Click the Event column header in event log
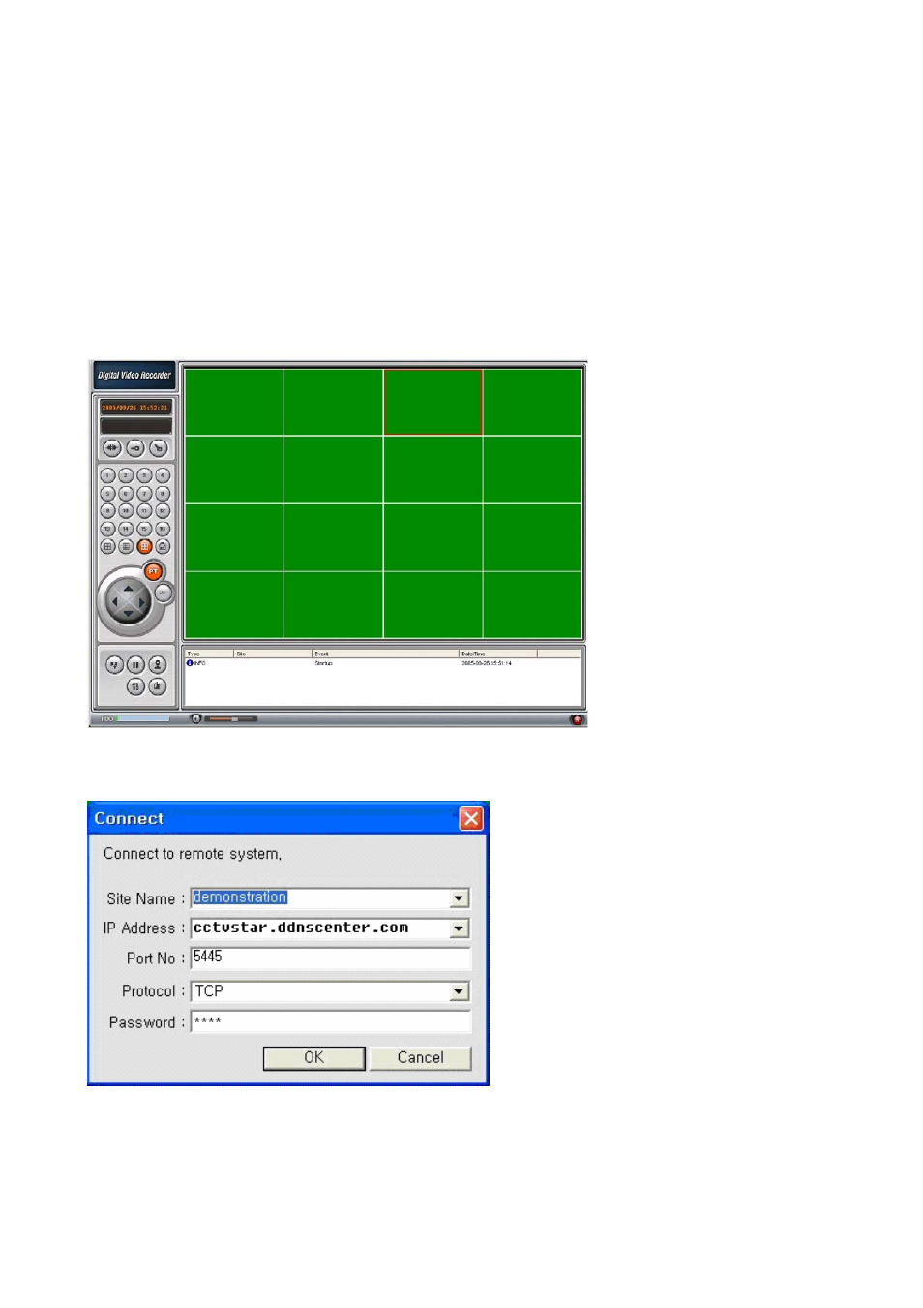This screenshot has width=923, height=1308. coord(385,654)
